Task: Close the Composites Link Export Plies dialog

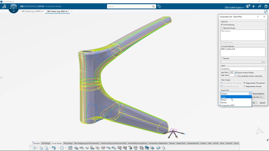Action: click(264, 17)
